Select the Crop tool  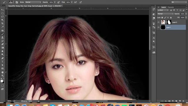[x=2, y=24]
